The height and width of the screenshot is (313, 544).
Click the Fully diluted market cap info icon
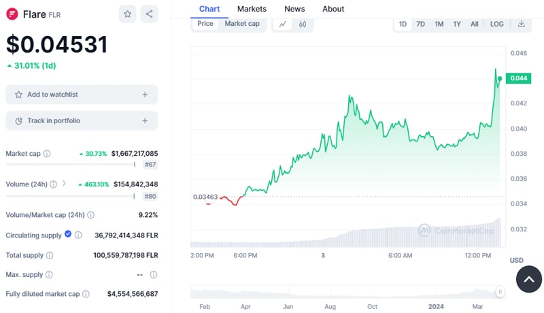(x=86, y=294)
